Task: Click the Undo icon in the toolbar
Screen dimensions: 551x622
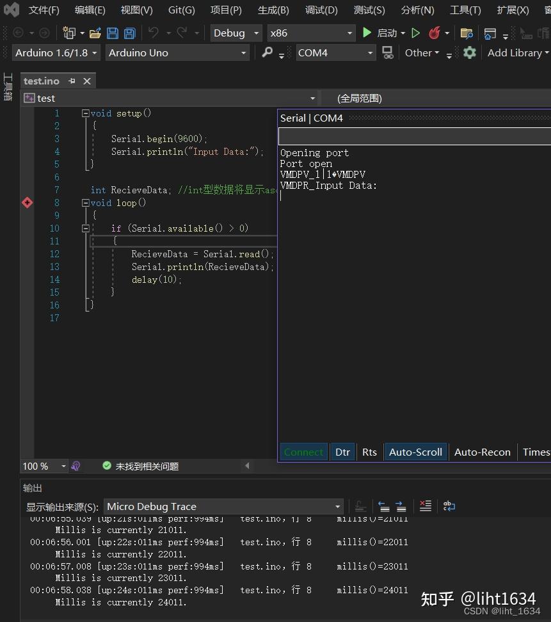Action: click(154, 33)
